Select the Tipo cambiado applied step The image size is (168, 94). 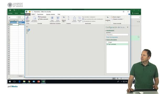pos(117,44)
